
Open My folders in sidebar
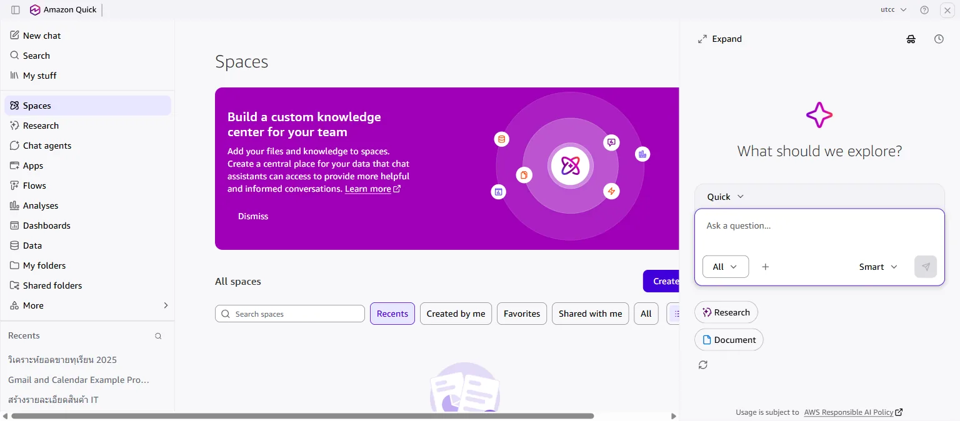point(87,265)
